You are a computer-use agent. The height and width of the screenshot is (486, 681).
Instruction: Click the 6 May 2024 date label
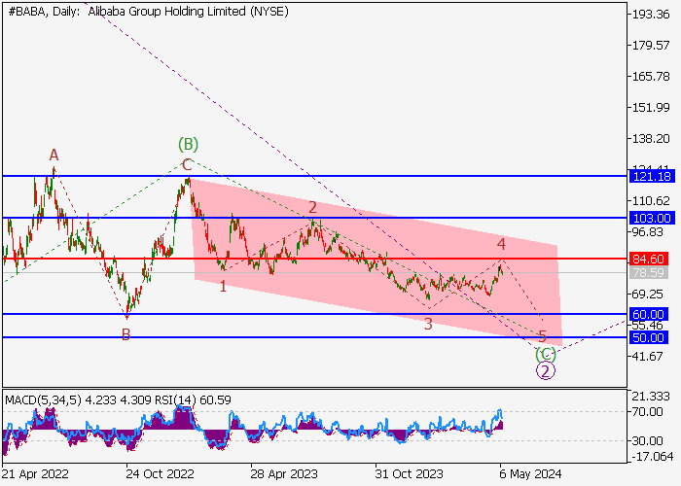pyautogui.click(x=530, y=473)
